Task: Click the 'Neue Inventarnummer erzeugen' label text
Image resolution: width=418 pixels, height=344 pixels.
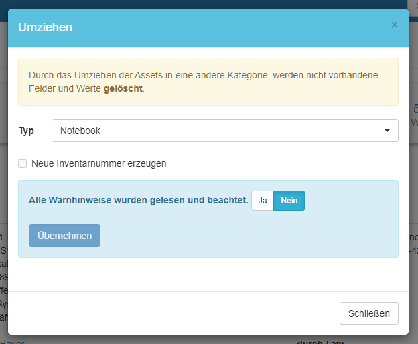Action: [98, 163]
